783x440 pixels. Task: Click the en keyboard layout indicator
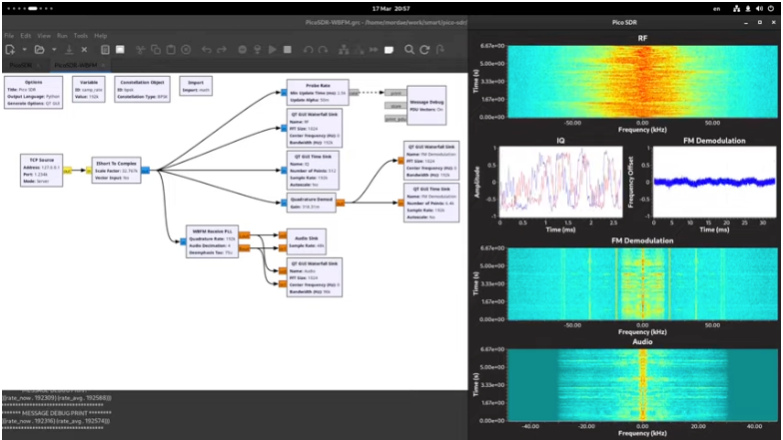coord(717,8)
